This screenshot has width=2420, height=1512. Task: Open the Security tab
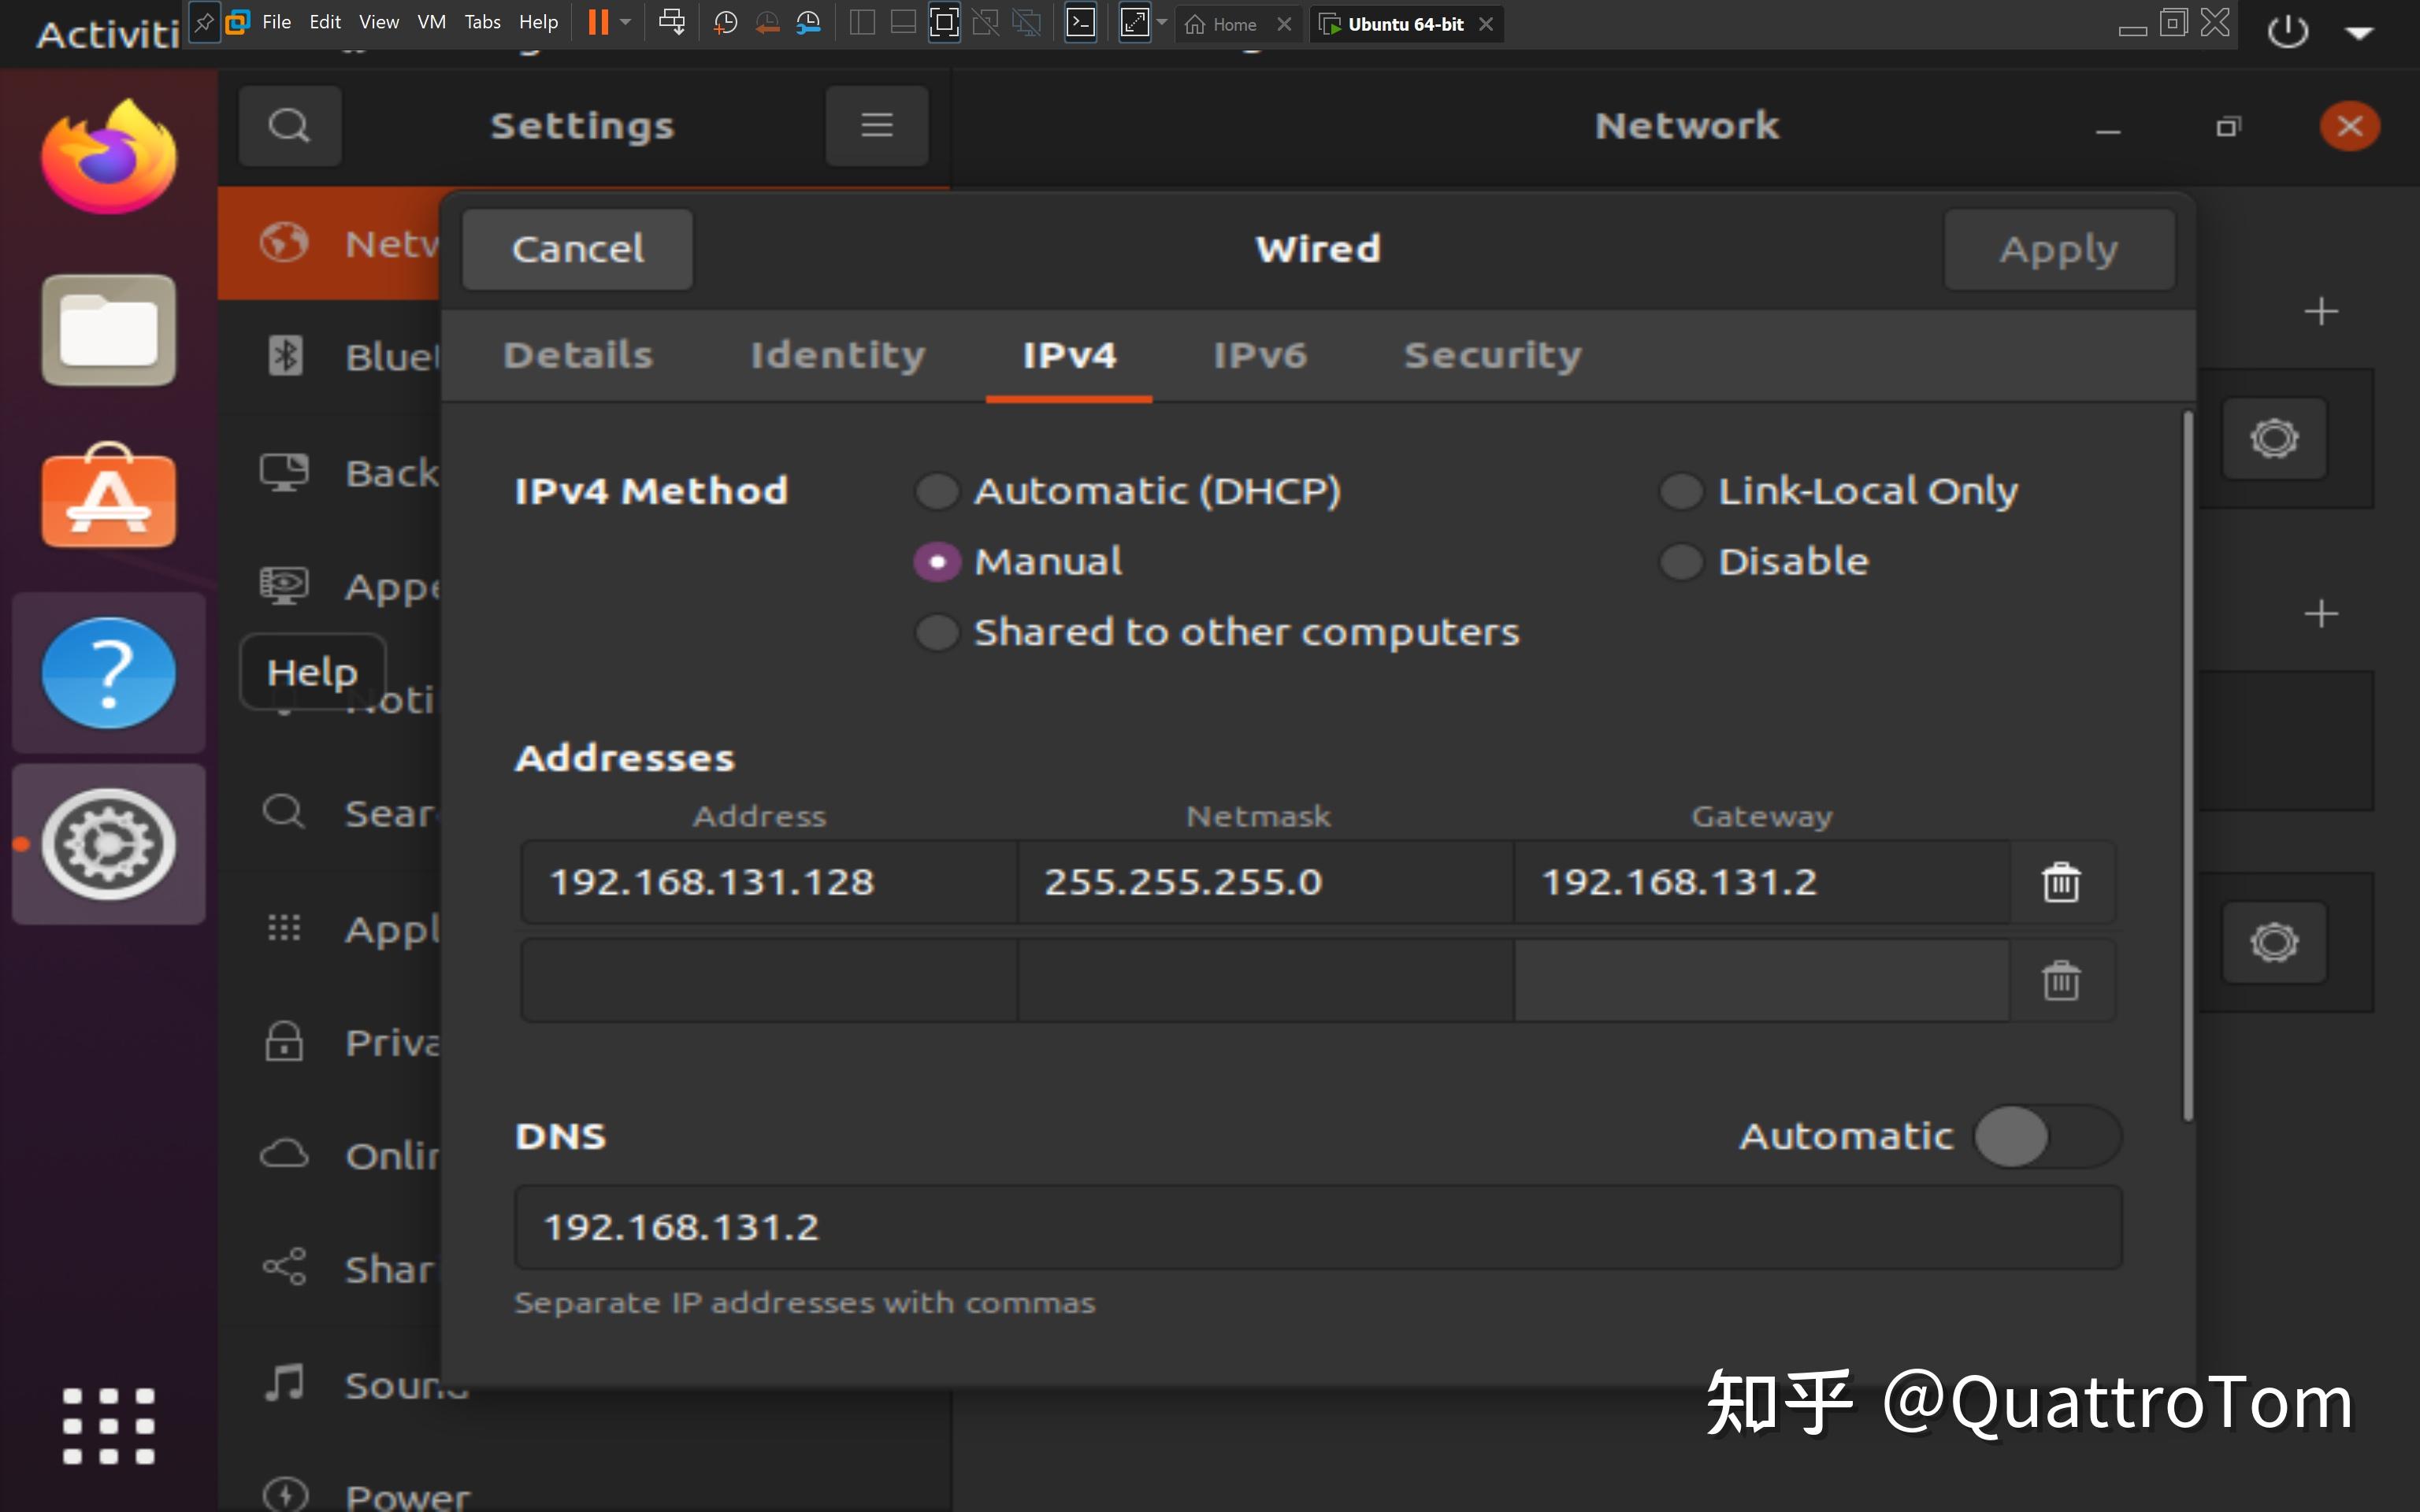pos(1493,355)
